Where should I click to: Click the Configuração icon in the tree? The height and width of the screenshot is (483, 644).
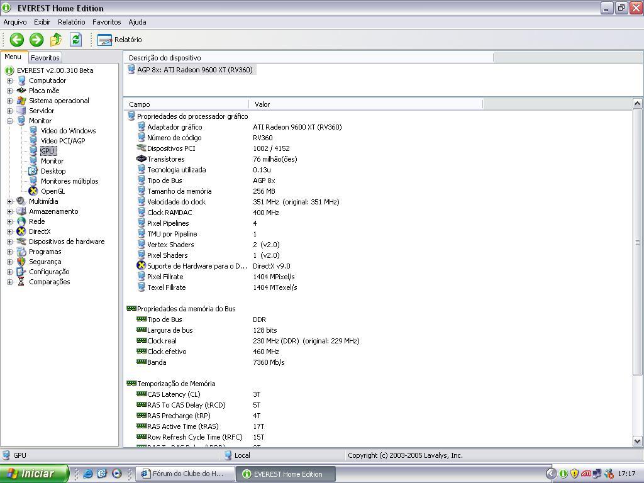(21, 272)
